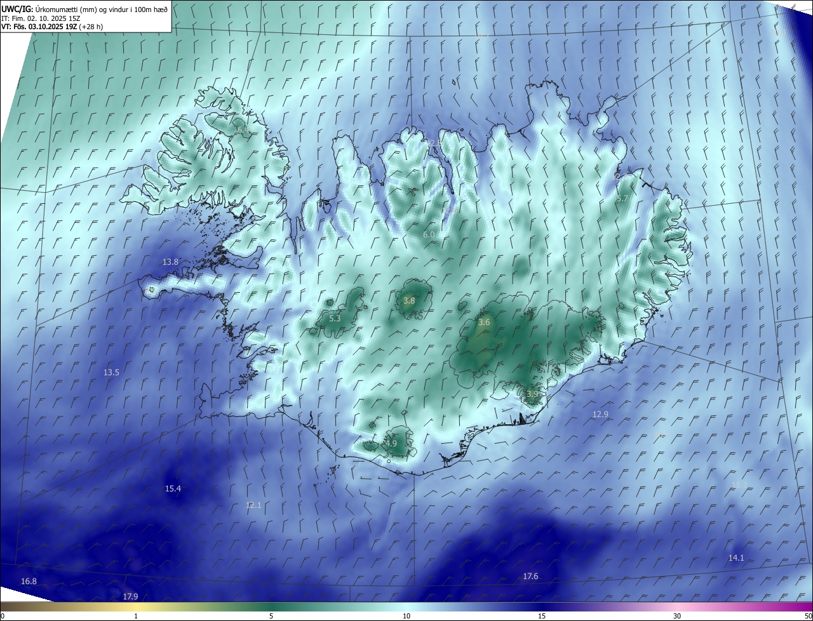Click the 13.5 value label
The width and height of the screenshot is (813, 621).
(111, 372)
